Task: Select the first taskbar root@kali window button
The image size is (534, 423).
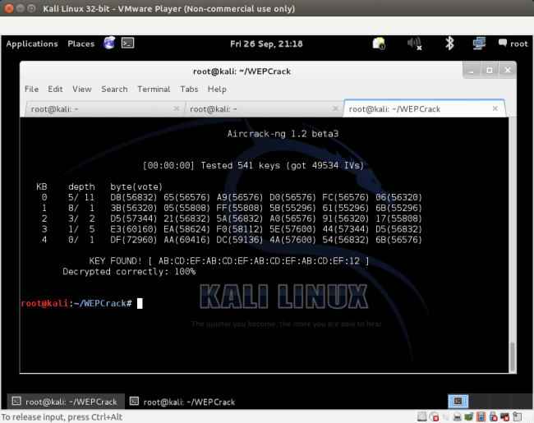Action: point(66,402)
